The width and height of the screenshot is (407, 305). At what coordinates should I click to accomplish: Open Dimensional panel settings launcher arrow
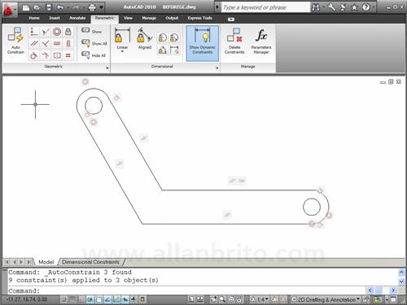(x=217, y=68)
